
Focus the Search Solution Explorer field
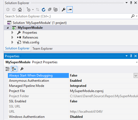point(67,16)
